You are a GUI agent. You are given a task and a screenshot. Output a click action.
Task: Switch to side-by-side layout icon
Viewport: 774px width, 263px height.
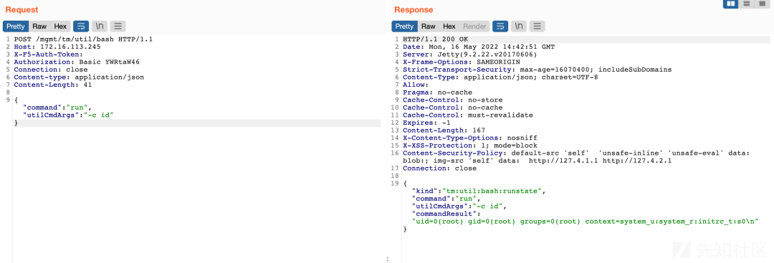(x=731, y=4)
